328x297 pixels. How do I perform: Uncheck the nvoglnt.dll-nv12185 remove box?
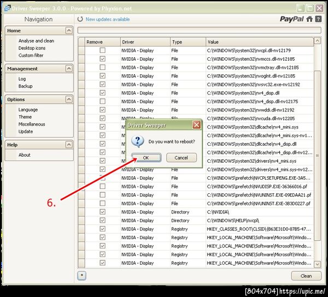103,76
